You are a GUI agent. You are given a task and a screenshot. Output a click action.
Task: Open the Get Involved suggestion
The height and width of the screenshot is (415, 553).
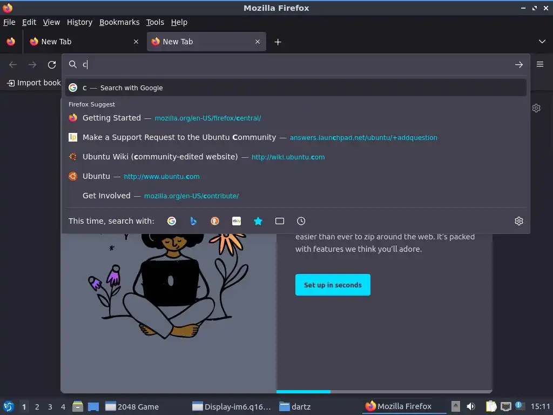pos(296,196)
